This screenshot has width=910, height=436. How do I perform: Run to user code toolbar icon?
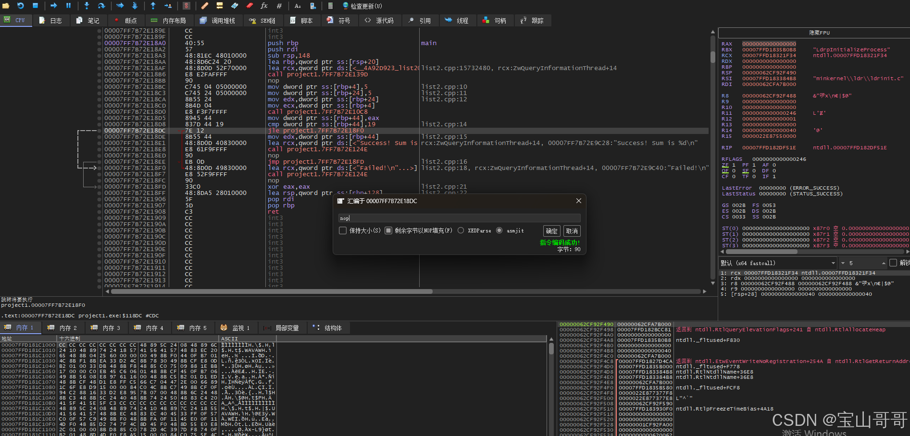pyautogui.click(x=168, y=6)
